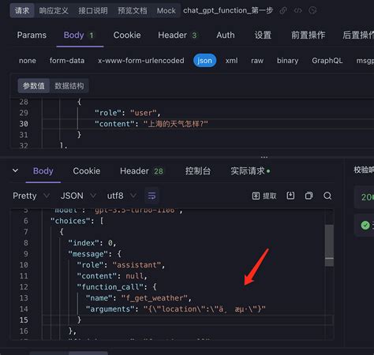
Task: Choose the GraphQL body type
Action: [x=327, y=61]
